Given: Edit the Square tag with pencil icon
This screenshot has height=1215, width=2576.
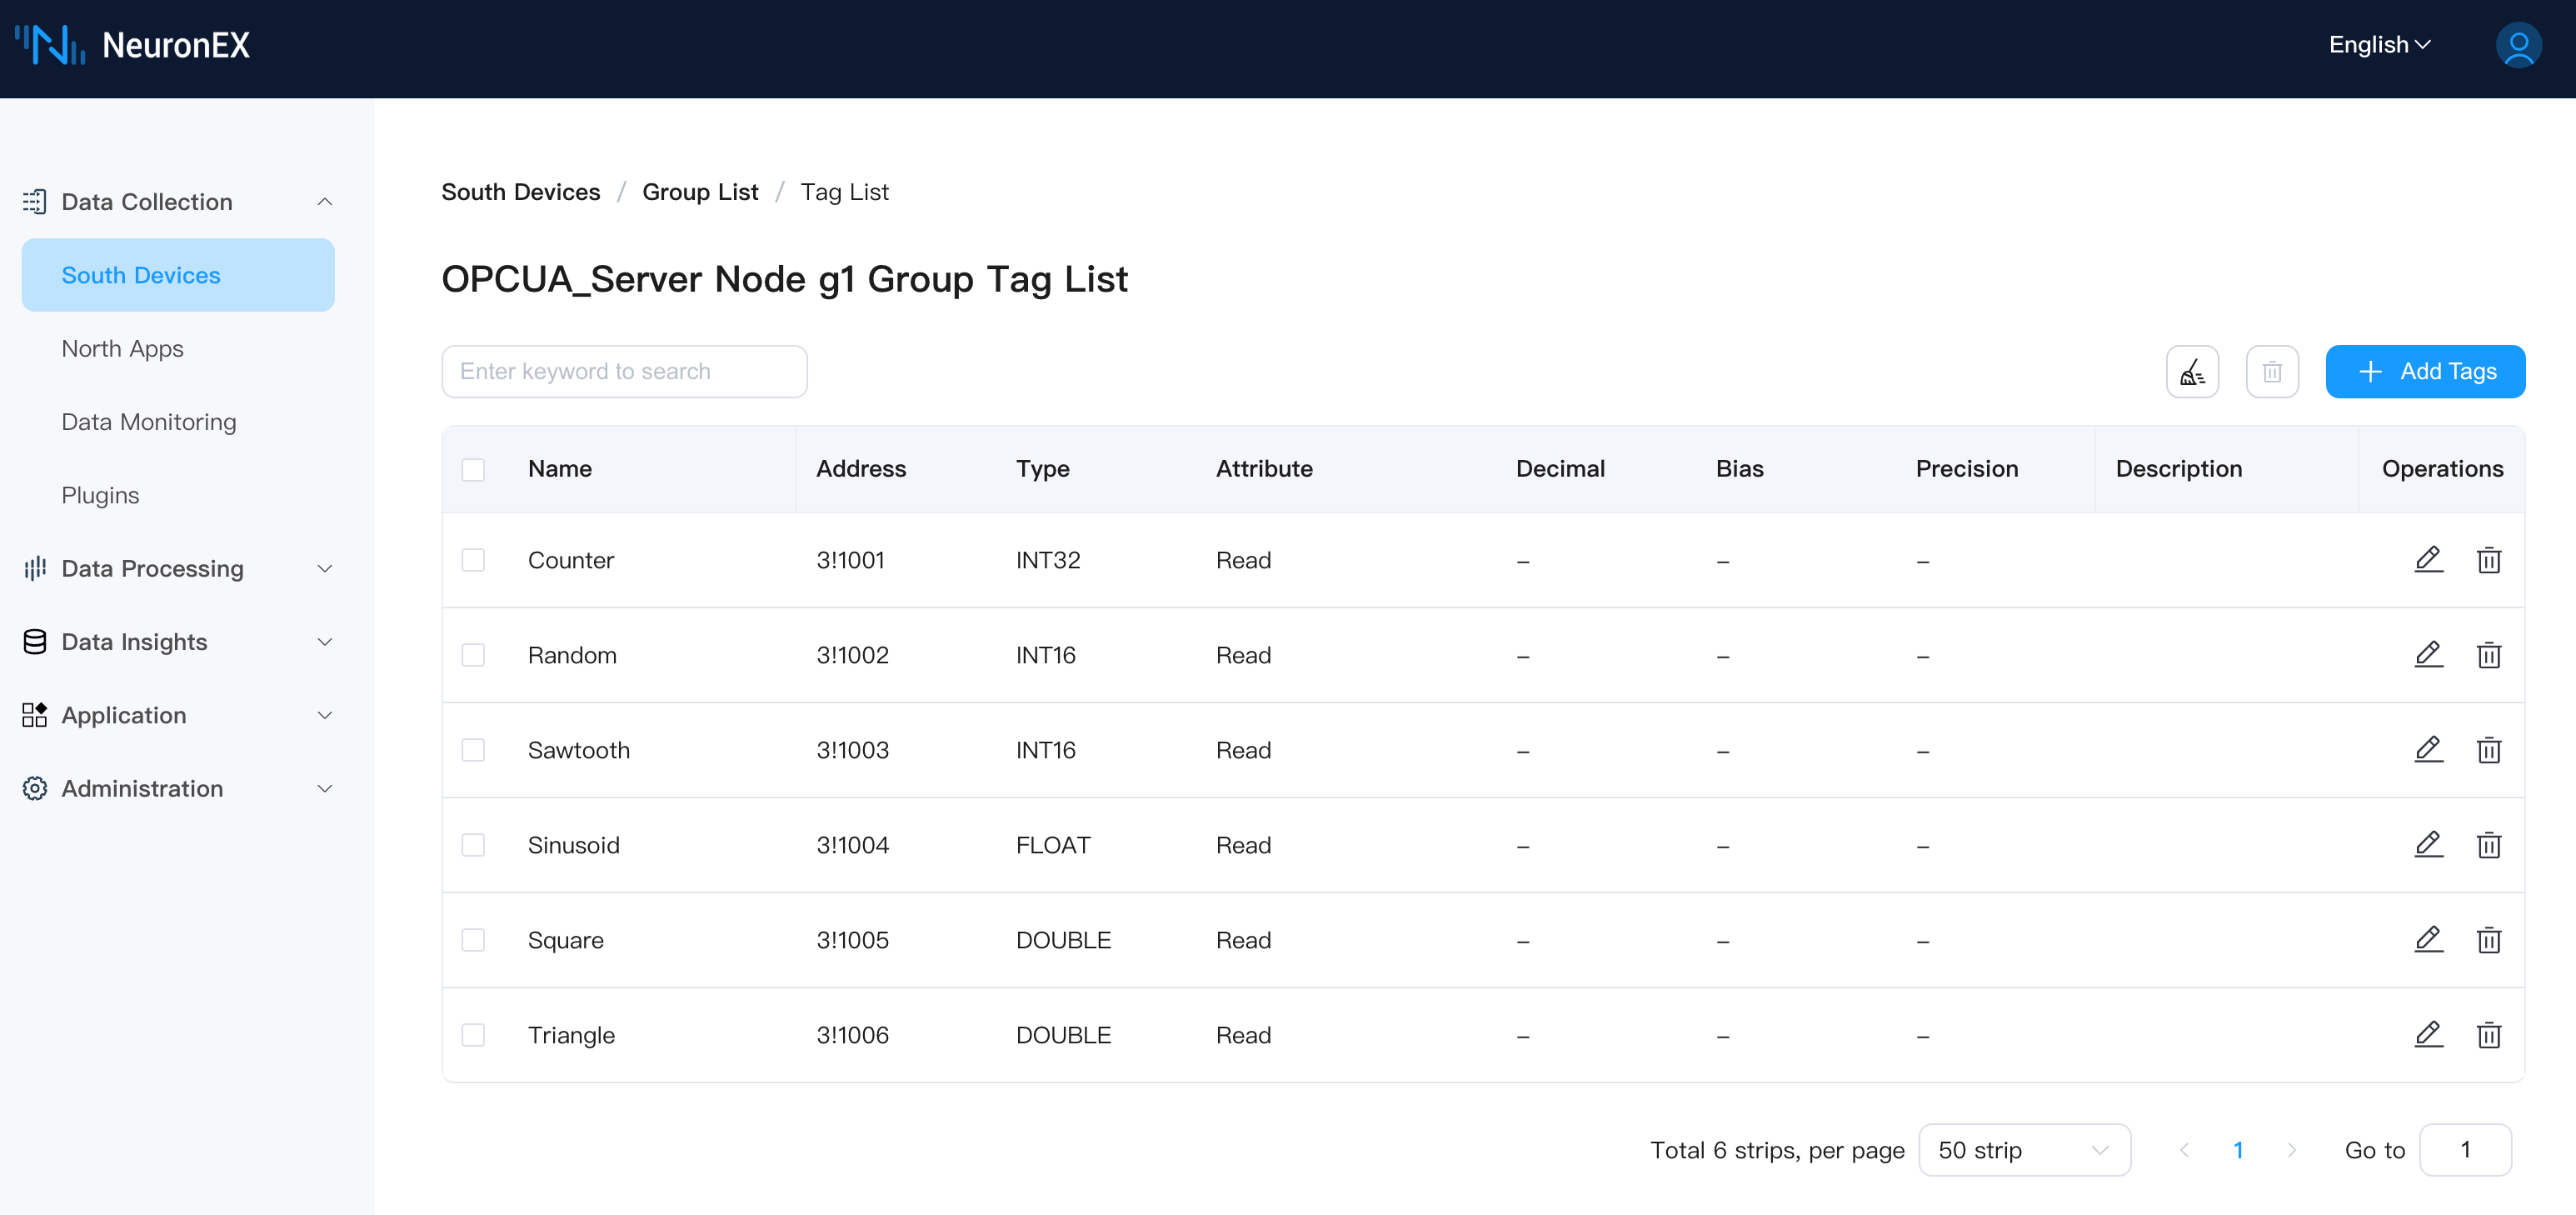Looking at the screenshot, I should click(2428, 940).
